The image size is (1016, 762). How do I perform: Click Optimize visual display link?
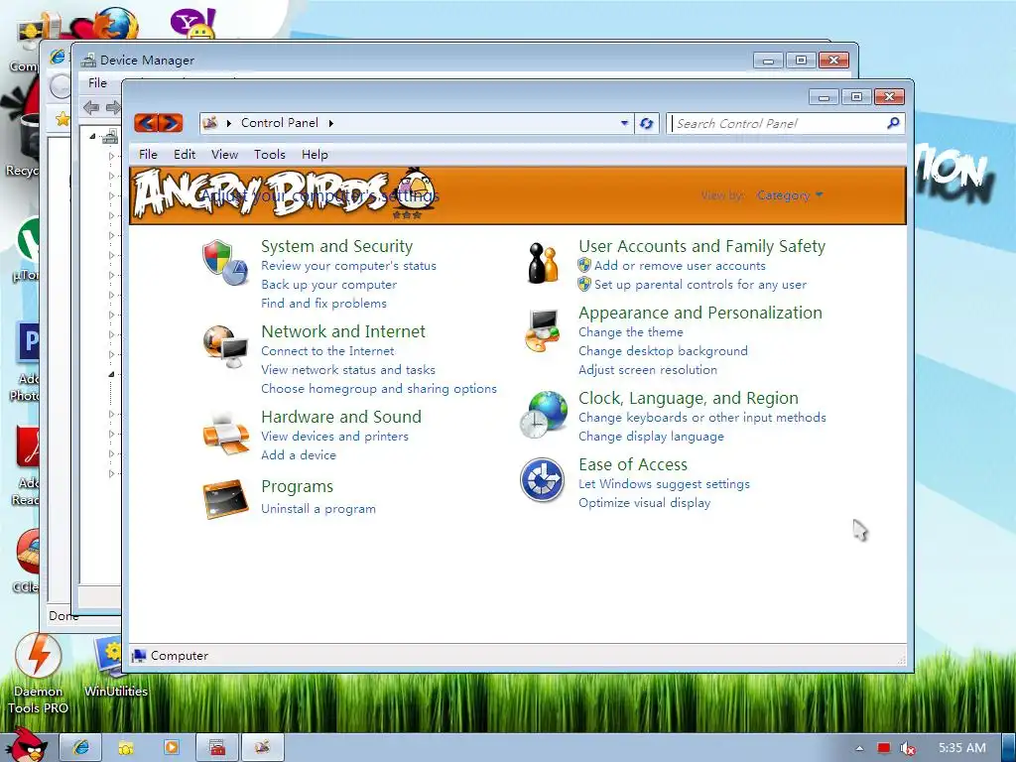coord(644,503)
